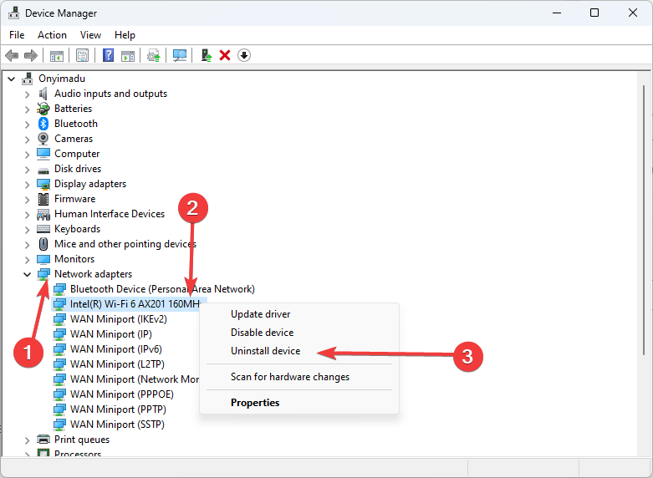This screenshot has width=653, height=478.
Task: Select Update driver in context menu
Action: tap(260, 314)
